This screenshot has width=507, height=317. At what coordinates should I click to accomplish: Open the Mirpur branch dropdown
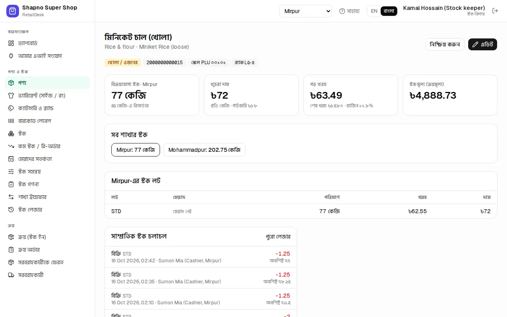coord(305,11)
